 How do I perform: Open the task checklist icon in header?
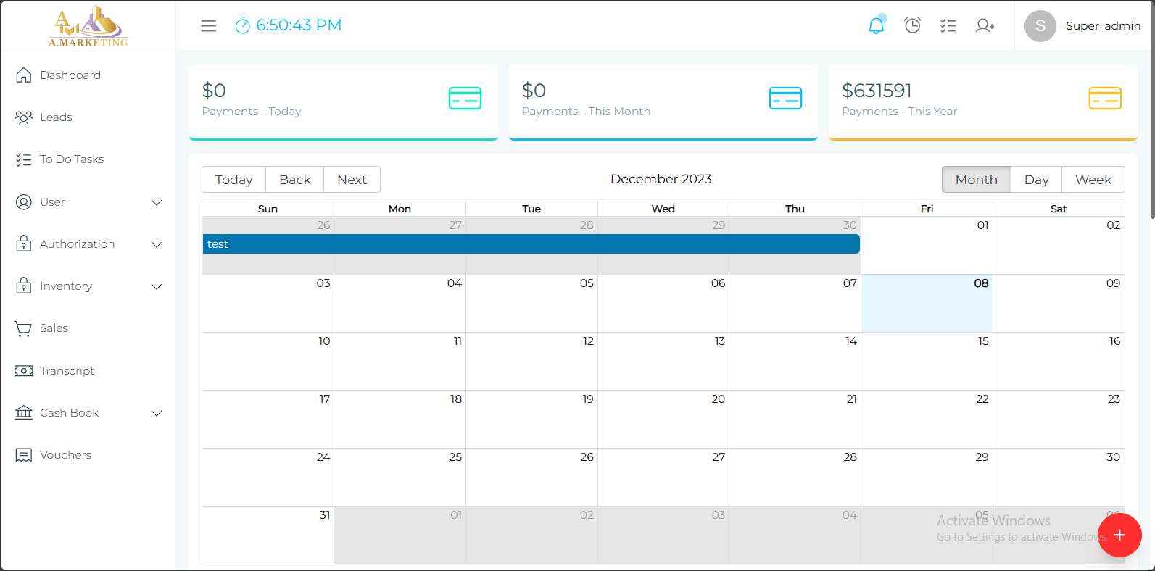click(x=948, y=26)
